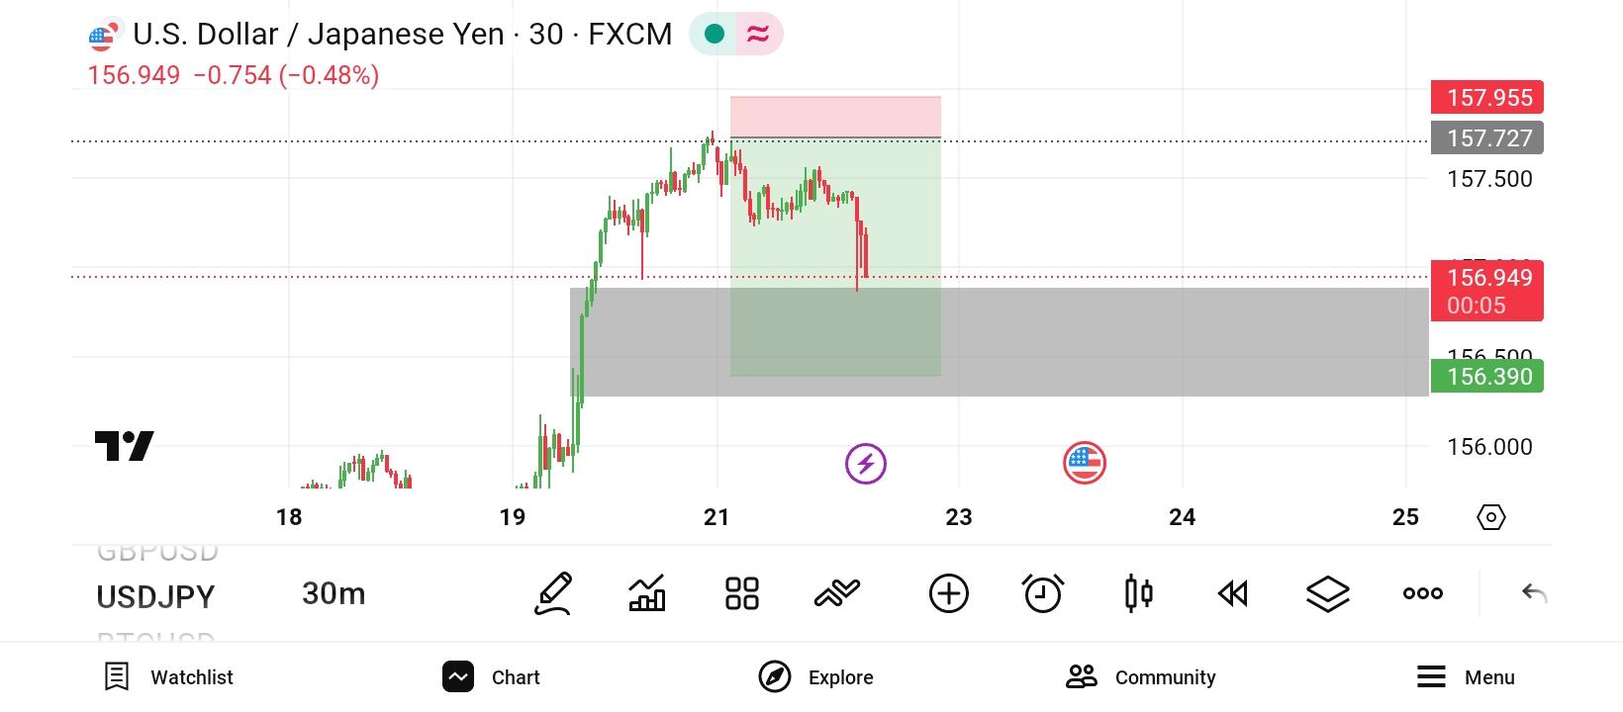Start bar replay with the rewind icon
The image size is (1623, 712).
coord(1233,593)
